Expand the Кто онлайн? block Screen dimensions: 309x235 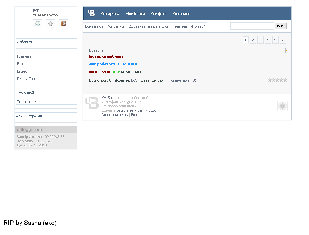pos(46,93)
